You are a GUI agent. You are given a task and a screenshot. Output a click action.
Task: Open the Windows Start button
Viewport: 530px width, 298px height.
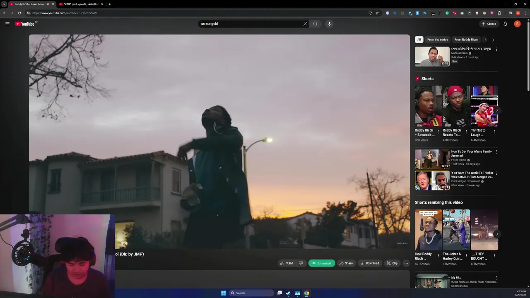[224, 293]
